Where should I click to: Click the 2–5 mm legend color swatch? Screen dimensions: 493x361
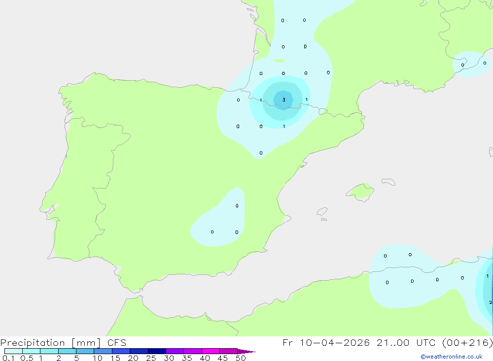pyautogui.click(x=67, y=351)
